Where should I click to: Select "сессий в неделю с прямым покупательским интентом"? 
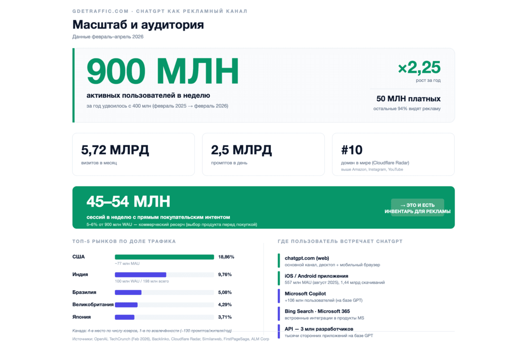pyautogui.click(x=158, y=217)
